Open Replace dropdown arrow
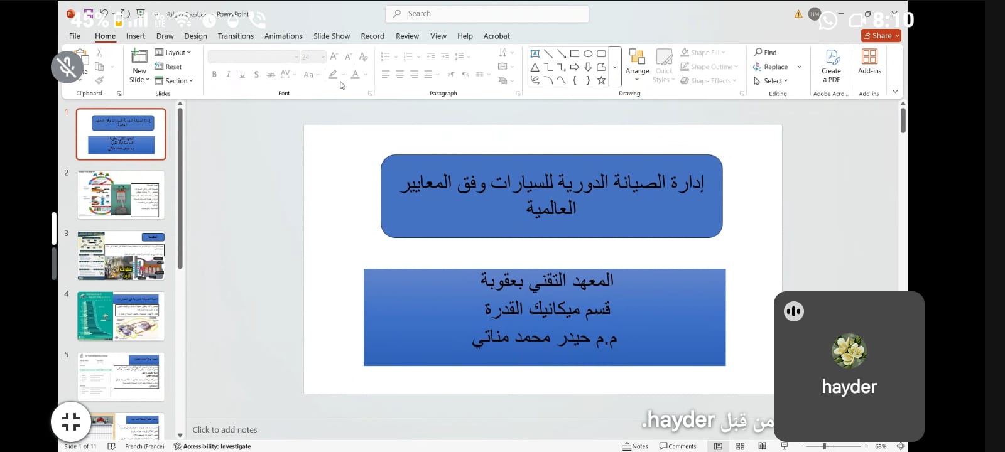Screen dimensions: 1005x452 tap(799, 67)
